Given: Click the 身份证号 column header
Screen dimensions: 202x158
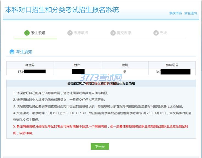Looking at the screenshot, I should pyautogui.click(x=172, y=65).
